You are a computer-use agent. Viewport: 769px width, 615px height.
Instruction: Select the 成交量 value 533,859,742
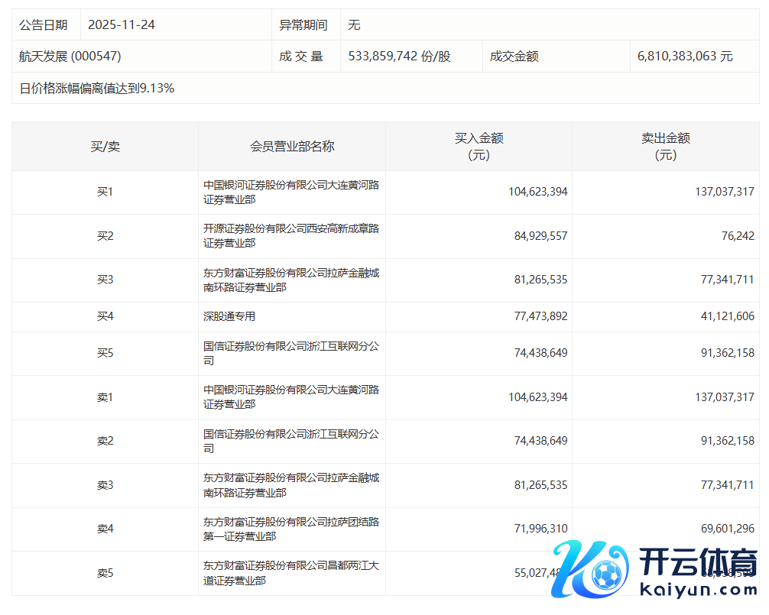click(x=399, y=57)
